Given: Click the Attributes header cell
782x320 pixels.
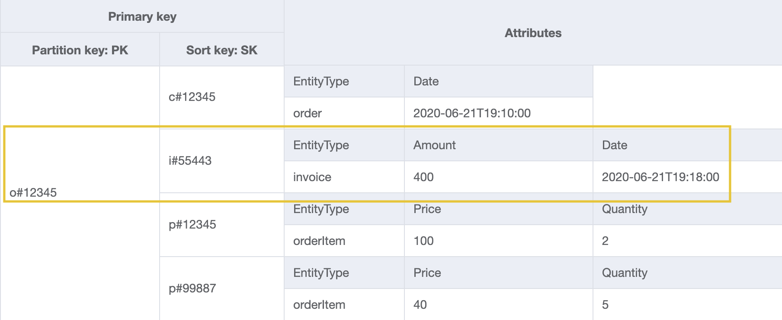Looking at the screenshot, I should (533, 33).
